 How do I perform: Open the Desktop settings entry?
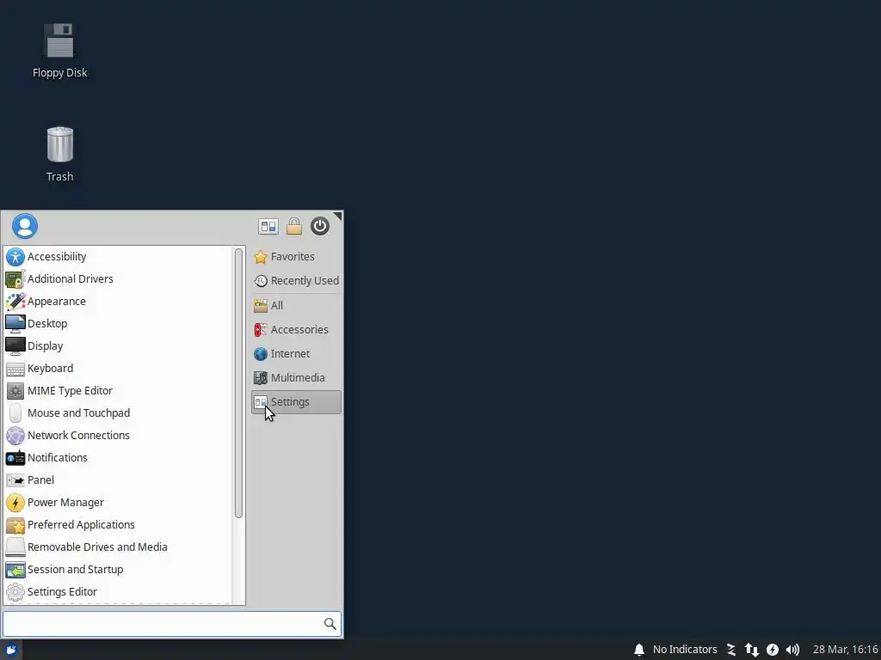[x=117, y=324]
